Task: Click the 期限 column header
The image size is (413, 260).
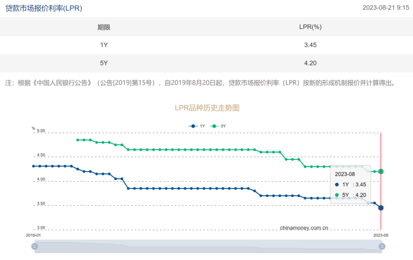Action: (104, 27)
